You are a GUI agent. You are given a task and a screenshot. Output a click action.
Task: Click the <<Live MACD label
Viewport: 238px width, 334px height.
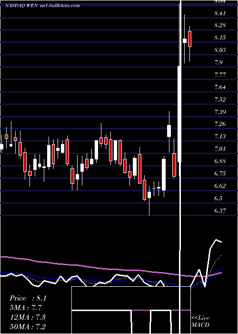pyautogui.click(x=200, y=321)
